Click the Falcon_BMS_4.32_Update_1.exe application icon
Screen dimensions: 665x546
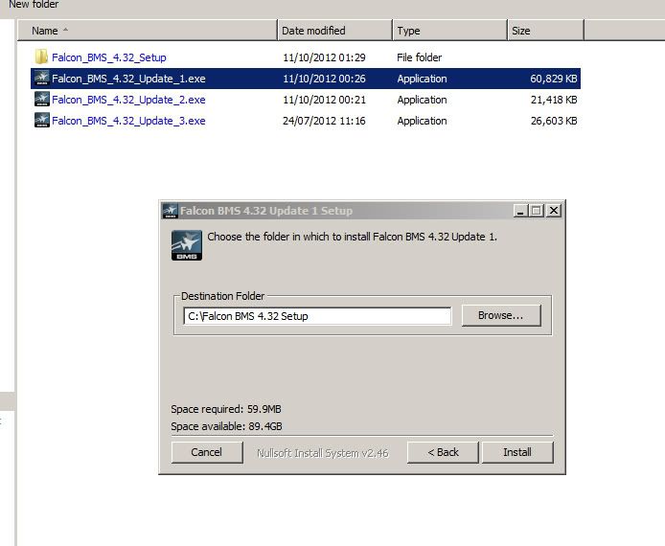[42, 78]
